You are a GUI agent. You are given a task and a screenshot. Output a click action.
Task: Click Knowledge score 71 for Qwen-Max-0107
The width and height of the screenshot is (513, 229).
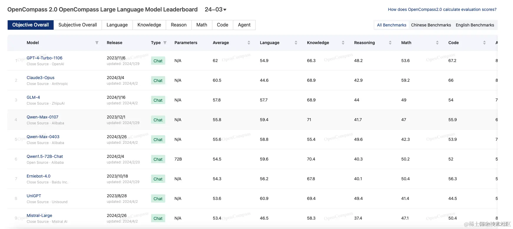[x=309, y=120]
